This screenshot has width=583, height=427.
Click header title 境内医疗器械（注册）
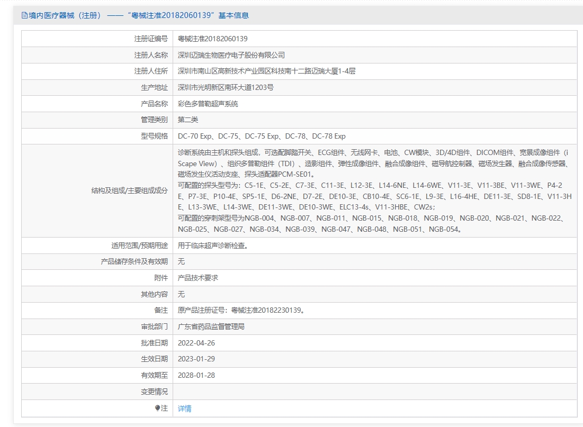click(x=65, y=15)
